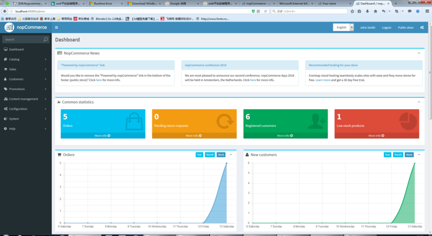This screenshot has height=236, width=432.
Task: Switch New customers chart to Month view
Action: tap(397, 154)
